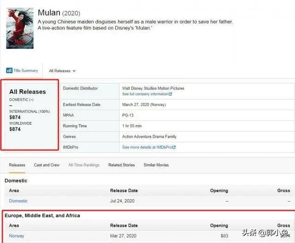The image size is (295, 243).
Task: Click 'Gross' header in Domestic table
Action: point(283,191)
